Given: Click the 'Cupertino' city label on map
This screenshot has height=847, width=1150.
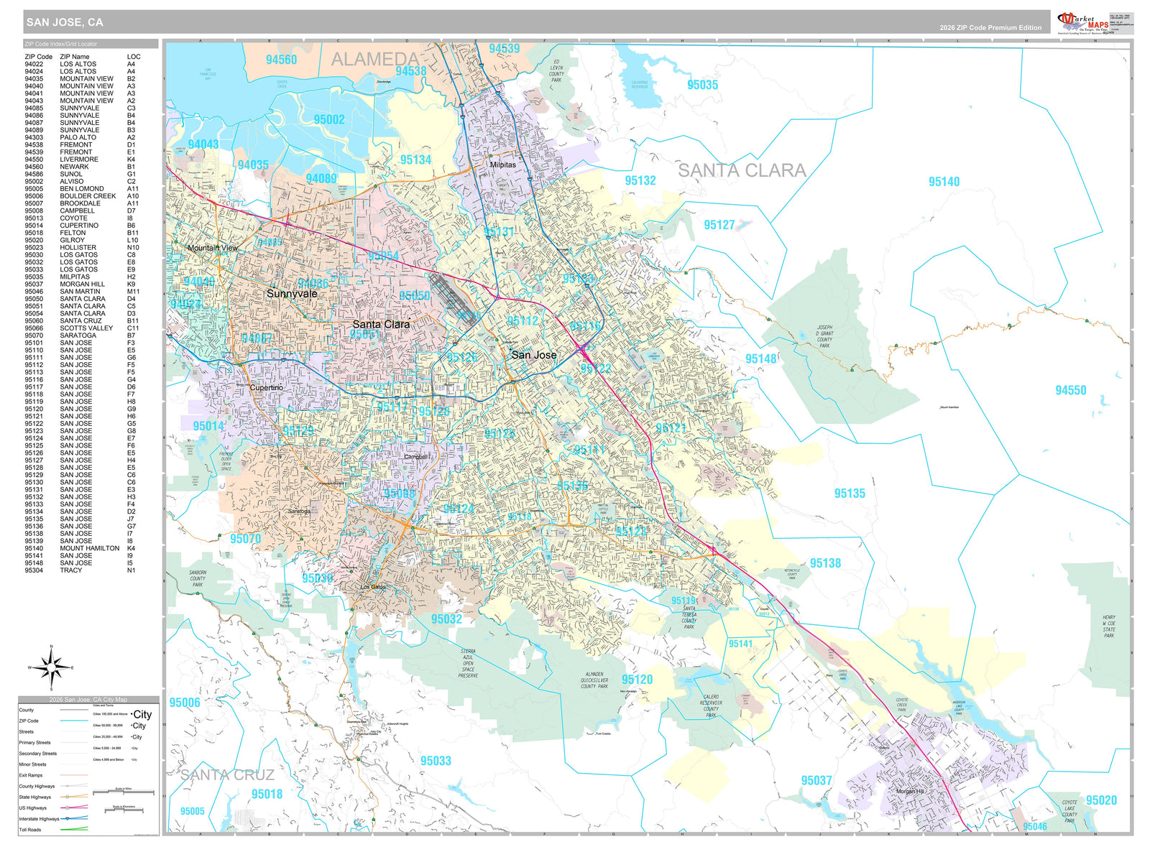Looking at the screenshot, I should pos(267,387).
